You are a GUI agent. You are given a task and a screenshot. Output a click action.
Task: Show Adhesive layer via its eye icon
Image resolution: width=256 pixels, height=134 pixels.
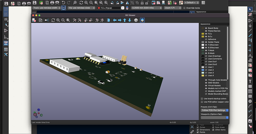(206, 39)
